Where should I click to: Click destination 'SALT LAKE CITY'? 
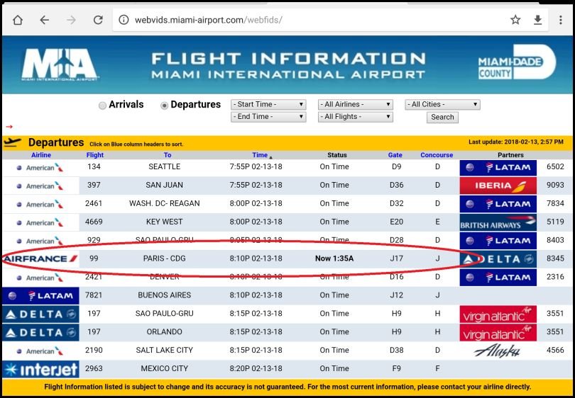click(x=164, y=350)
